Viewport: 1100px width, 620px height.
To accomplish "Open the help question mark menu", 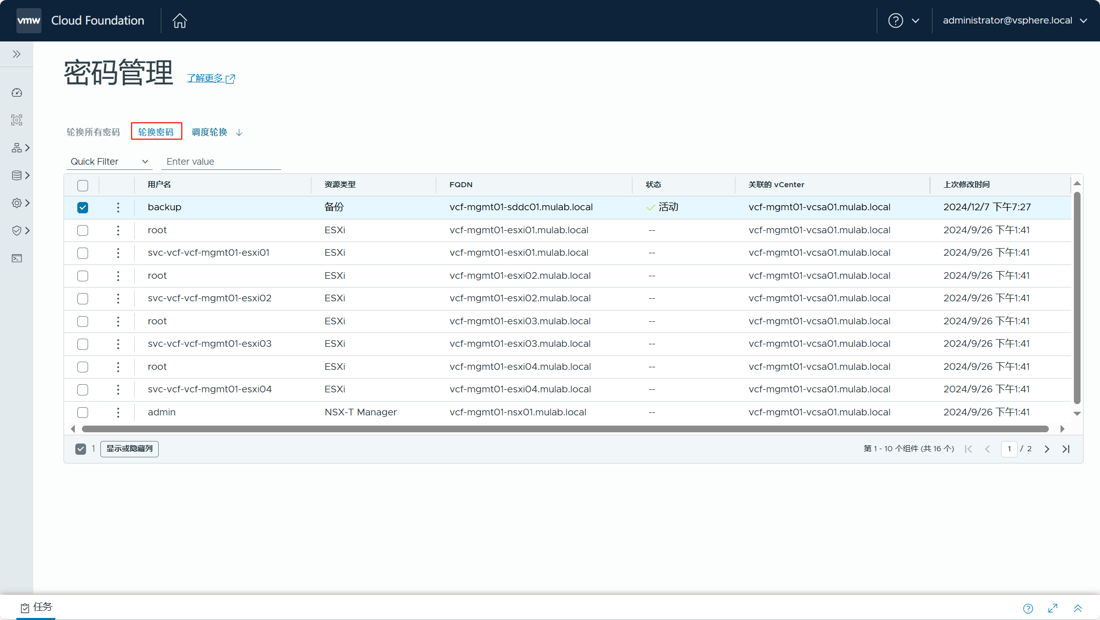I will tap(895, 20).
